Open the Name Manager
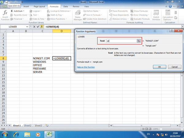 [78, 15]
